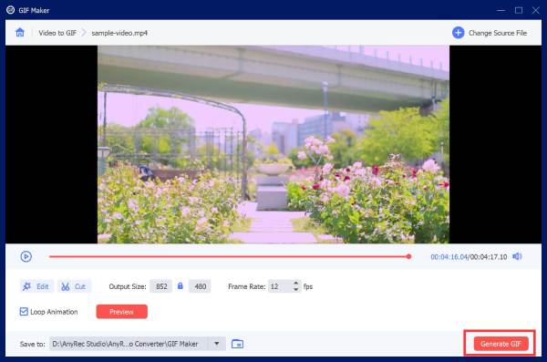Open the Video to GIF breadcrumb
The width and height of the screenshot is (547, 362).
coord(57,33)
